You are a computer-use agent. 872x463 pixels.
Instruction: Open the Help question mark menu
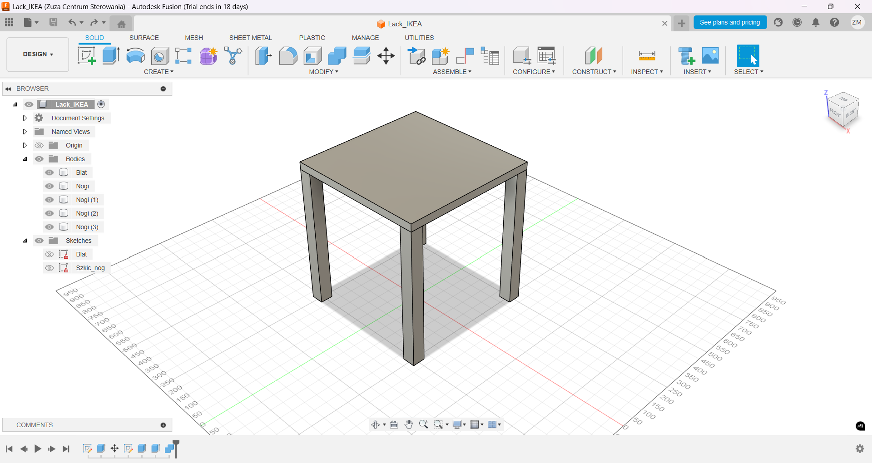(x=835, y=22)
